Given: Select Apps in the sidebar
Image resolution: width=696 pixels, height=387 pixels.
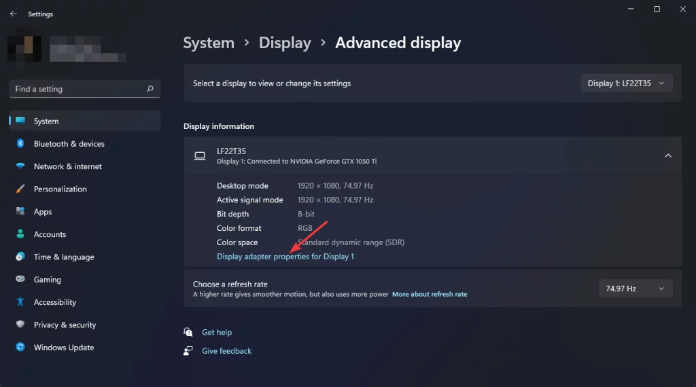Looking at the screenshot, I should click(85, 211).
